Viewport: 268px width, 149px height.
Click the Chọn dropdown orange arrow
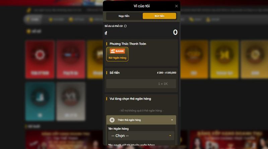(170, 136)
